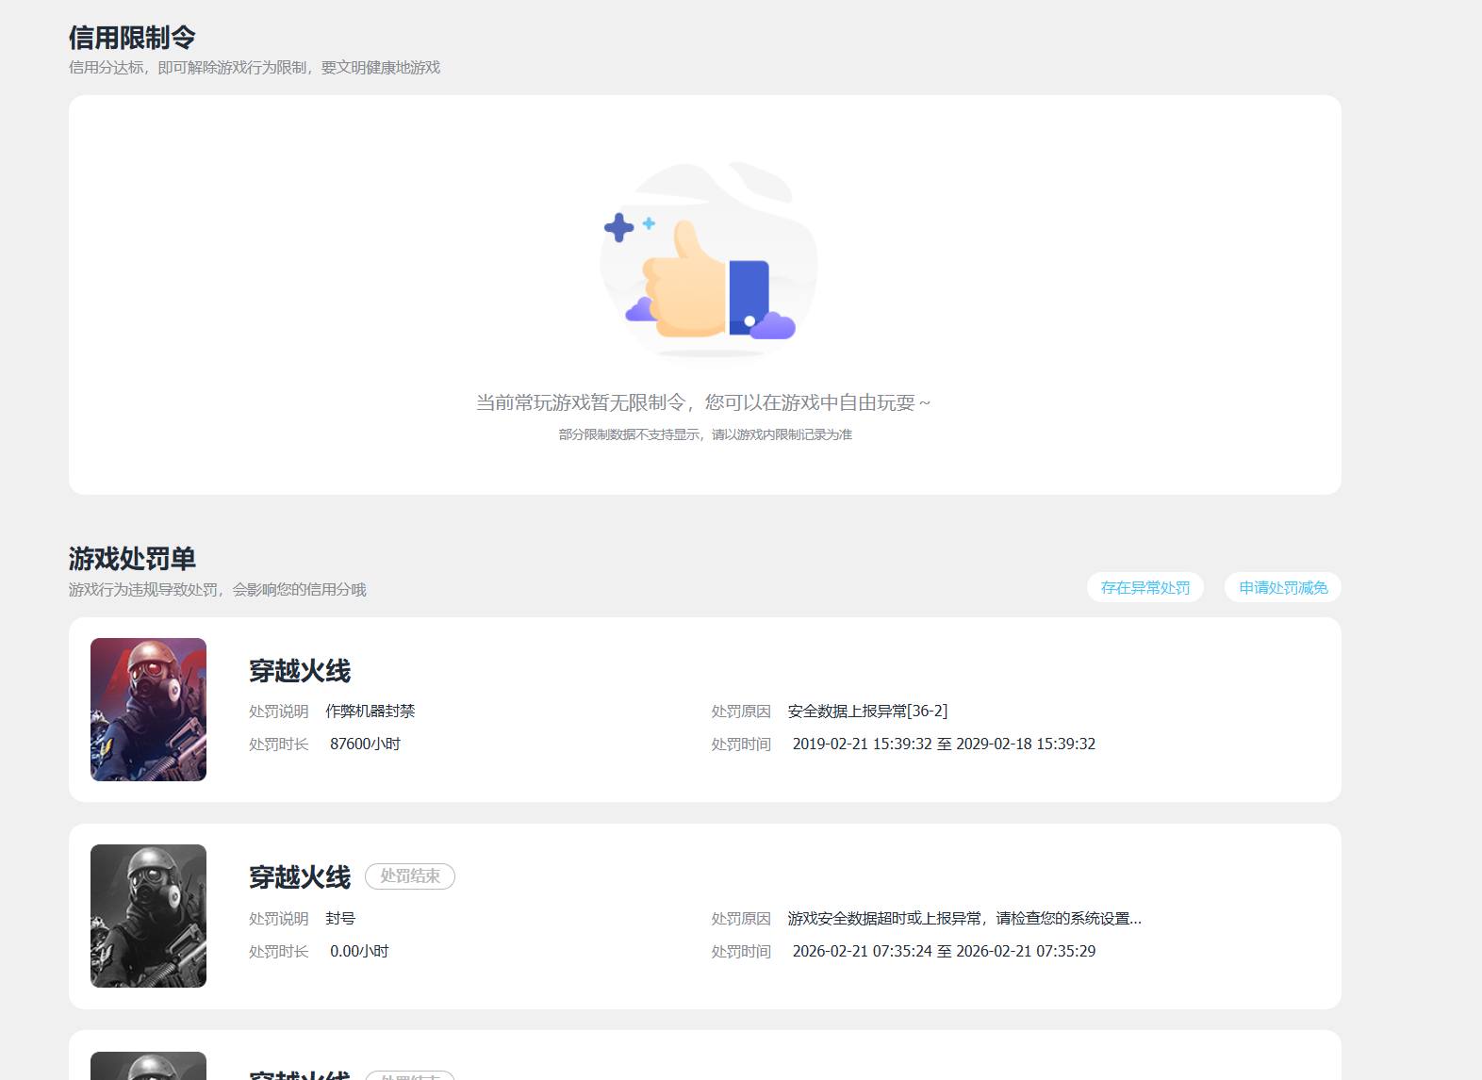Click the thumbs-up illustration in credit panel
Image resolution: width=1482 pixels, height=1080 pixels.
coord(709,259)
